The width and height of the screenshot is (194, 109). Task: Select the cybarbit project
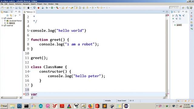(x=9, y=18)
